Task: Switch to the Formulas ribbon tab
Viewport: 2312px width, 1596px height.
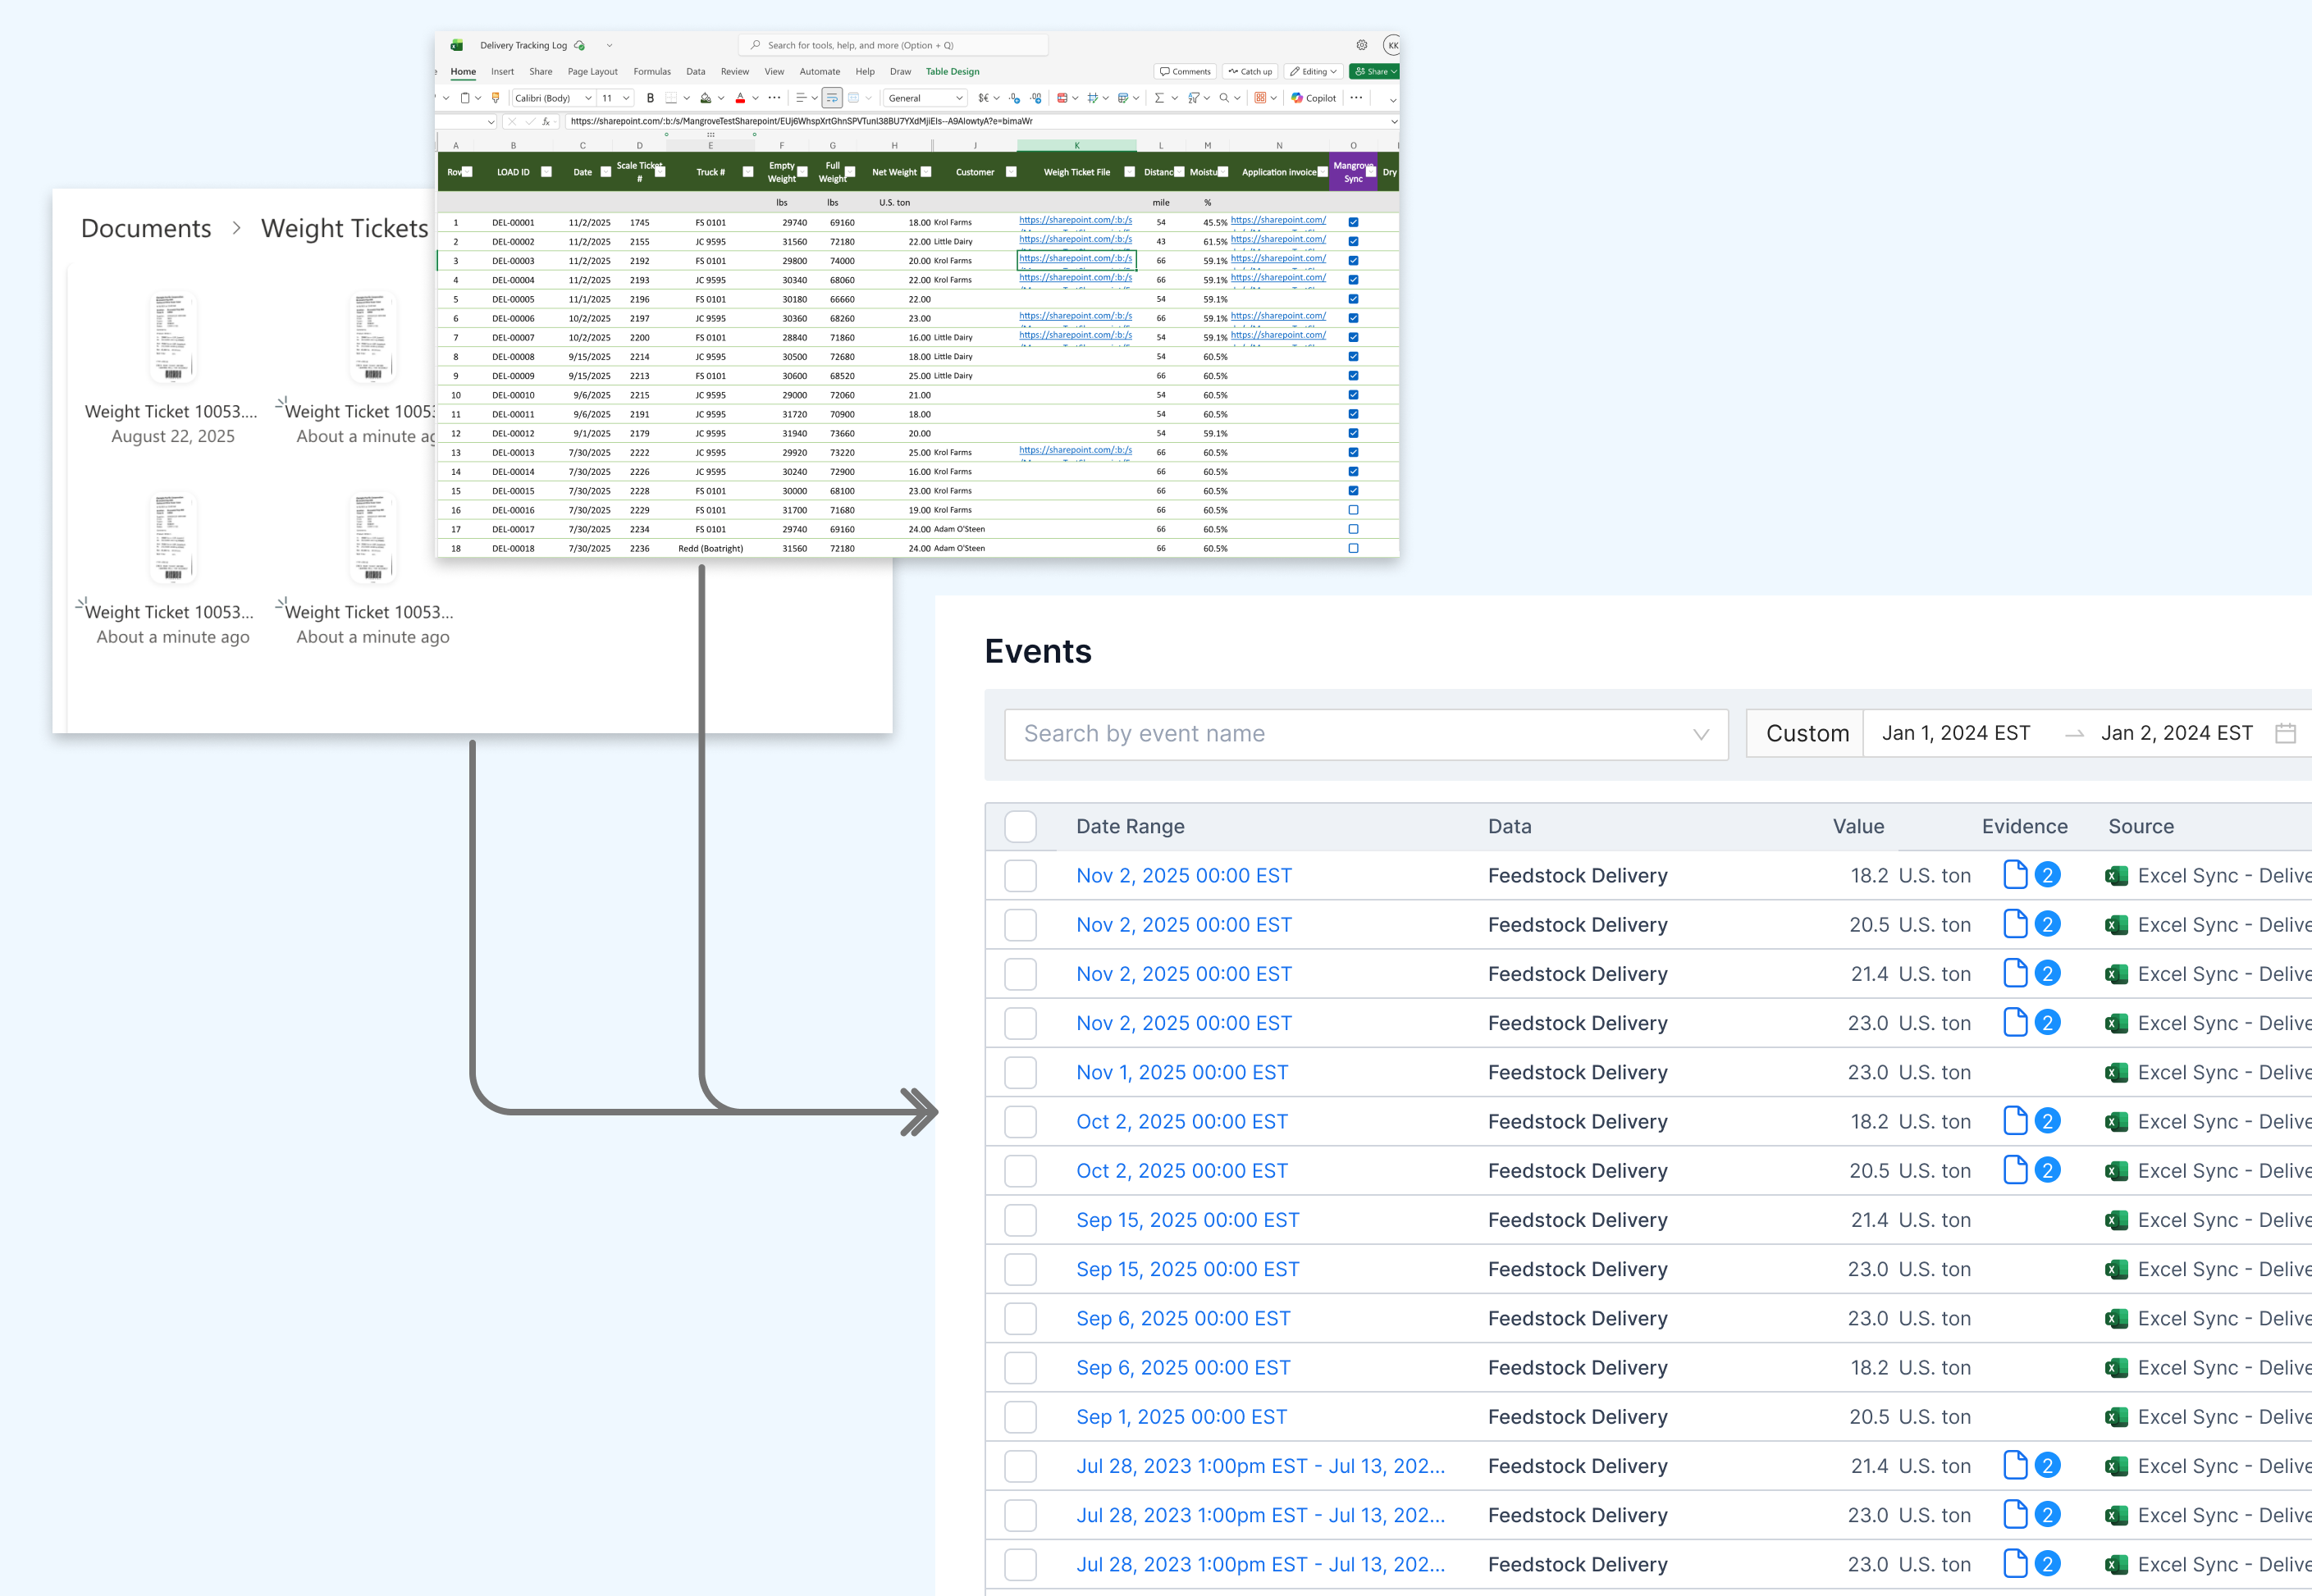Action: point(651,72)
